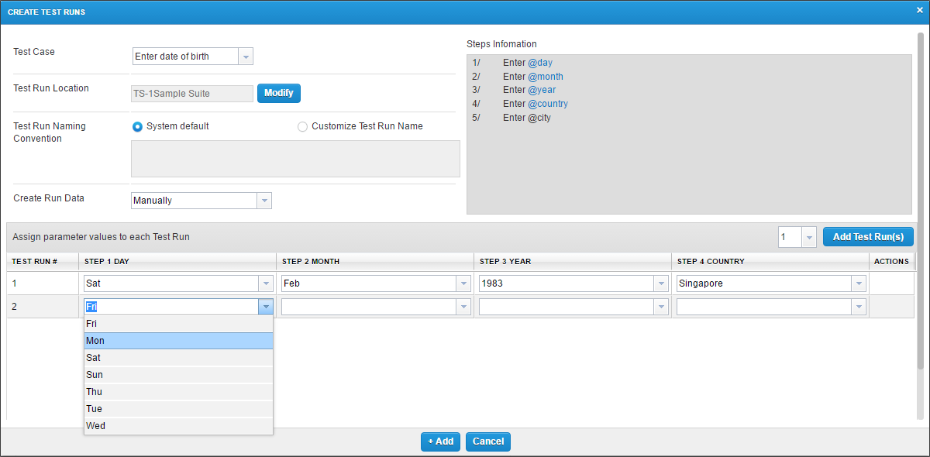Screen dimensions: 930x457
Task: Open row 1 Year dropdown arrow
Action: pos(661,283)
